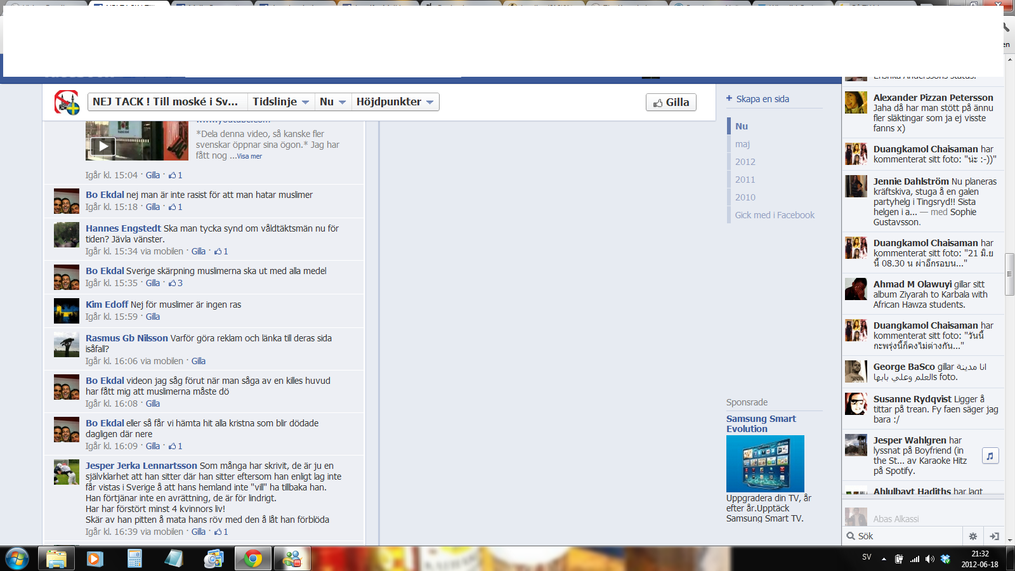This screenshot has height=571, width=1015.
Task: Jump to 2012 in the timeline
Action: coord(745,162)
